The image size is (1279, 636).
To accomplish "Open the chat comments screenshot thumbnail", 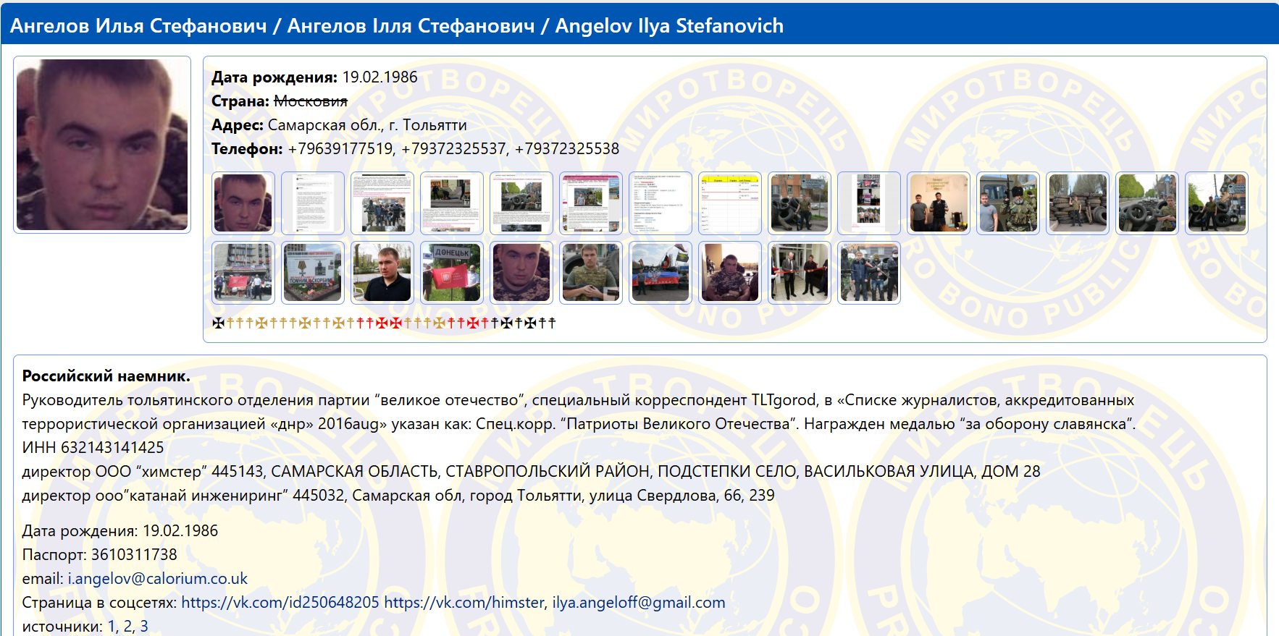I will point(313,203).
